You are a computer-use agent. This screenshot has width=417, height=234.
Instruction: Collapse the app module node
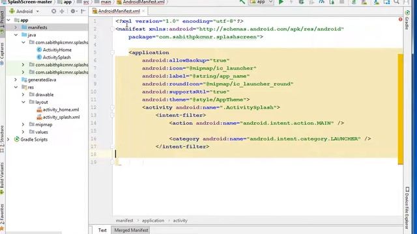tap(8, 20)
